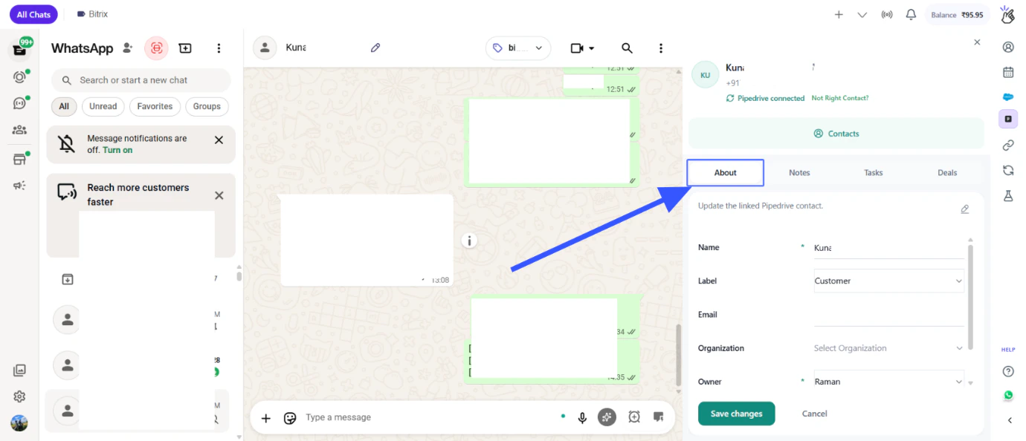Viewport: 1026px width, 441px height.
Task: Click the quick replies chat icon in message bar
Action: (658, 416)
